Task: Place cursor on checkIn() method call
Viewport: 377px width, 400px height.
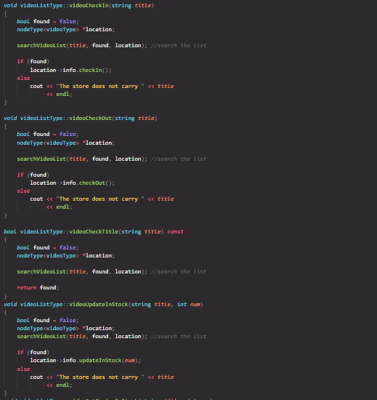Action: [x=94, y=70]
